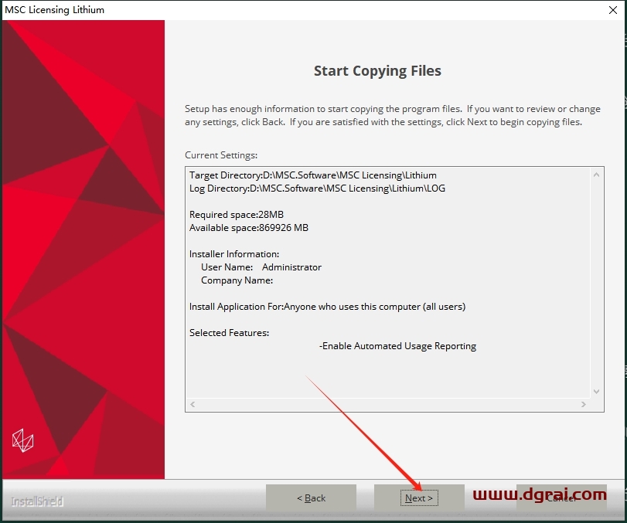
Task: Go back using the Back button
Action: 311,498
